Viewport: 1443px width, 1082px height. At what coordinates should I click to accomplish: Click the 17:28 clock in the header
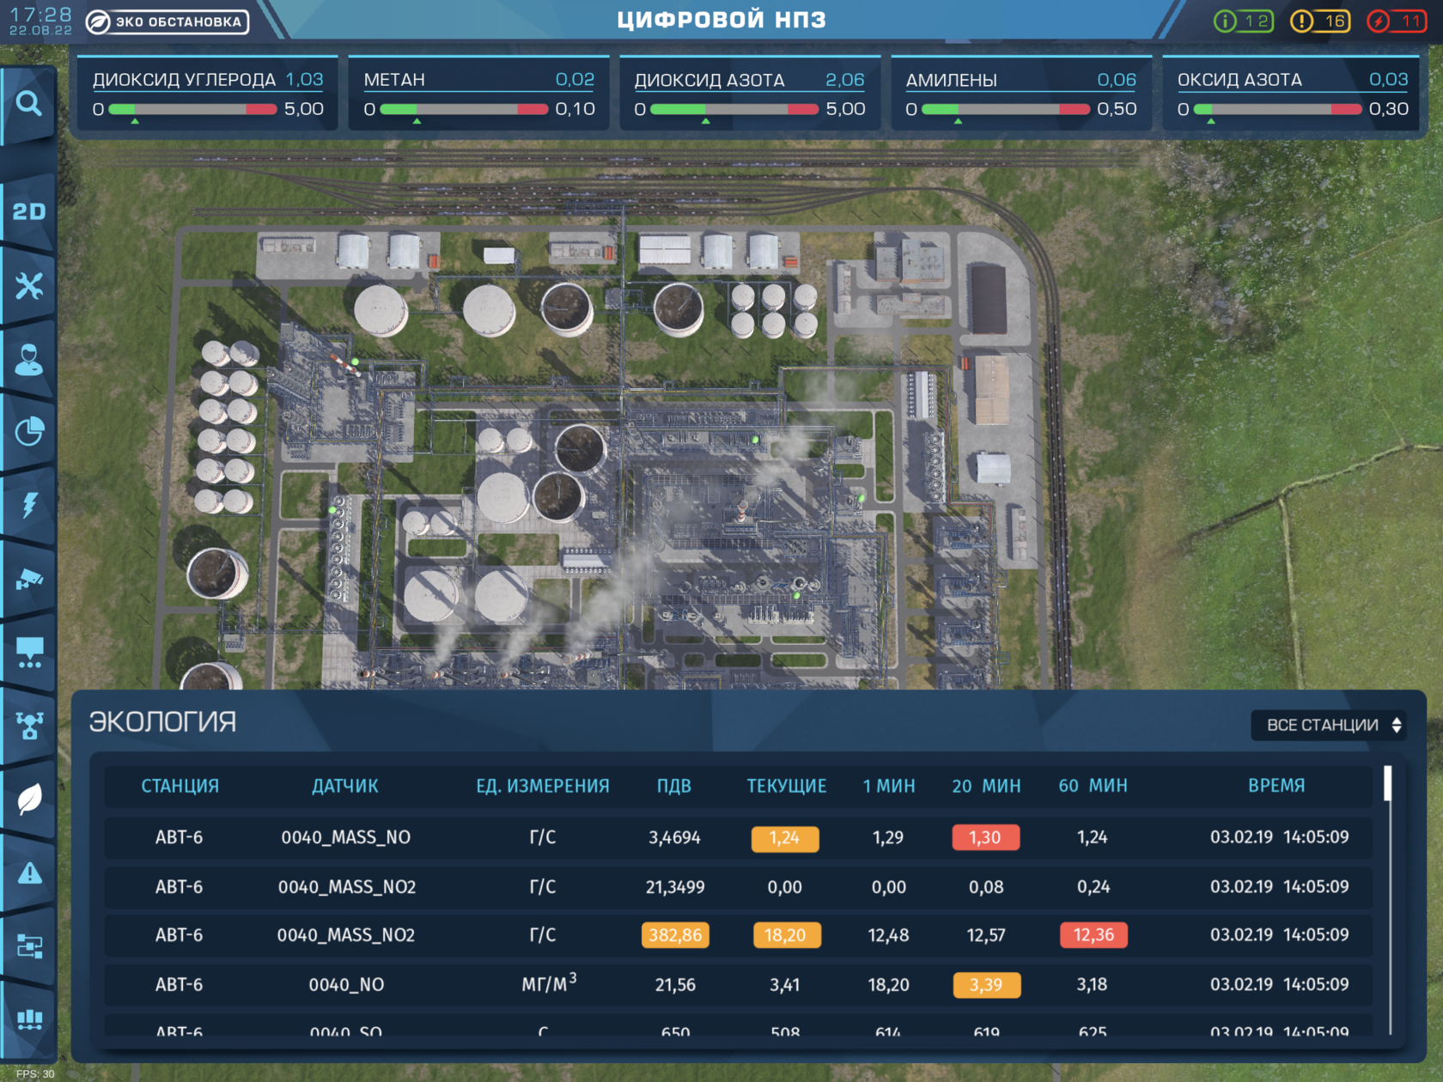[40, 15]
